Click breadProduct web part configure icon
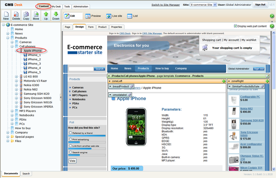 (131, 86)
